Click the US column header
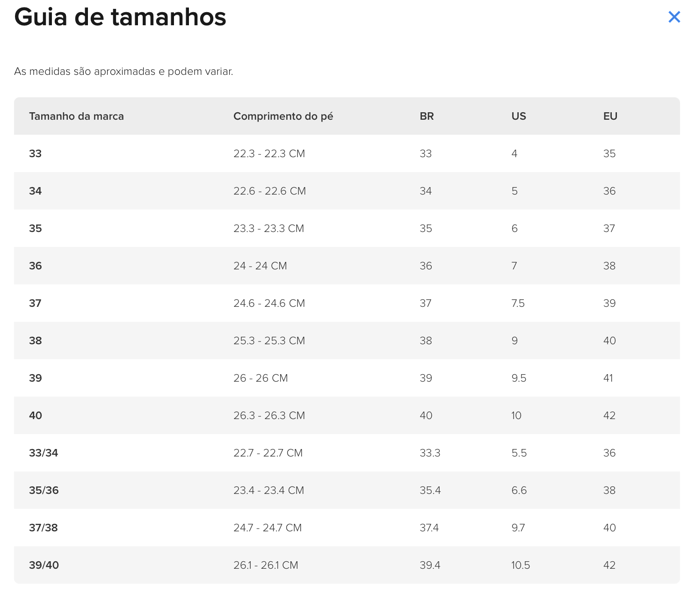 tap(518, 116)
